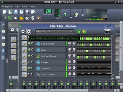Open track actions for bassline TB-303
This screenshot has height=92, width=123.
[24, 74]
